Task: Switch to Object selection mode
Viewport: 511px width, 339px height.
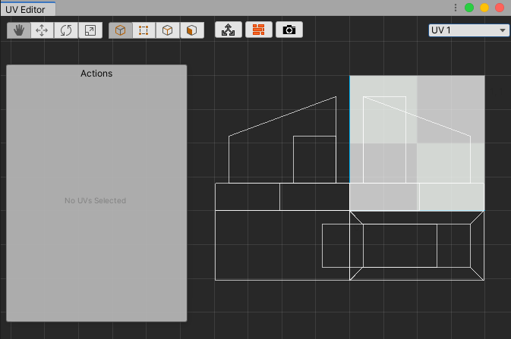Action: click(121, 30)
